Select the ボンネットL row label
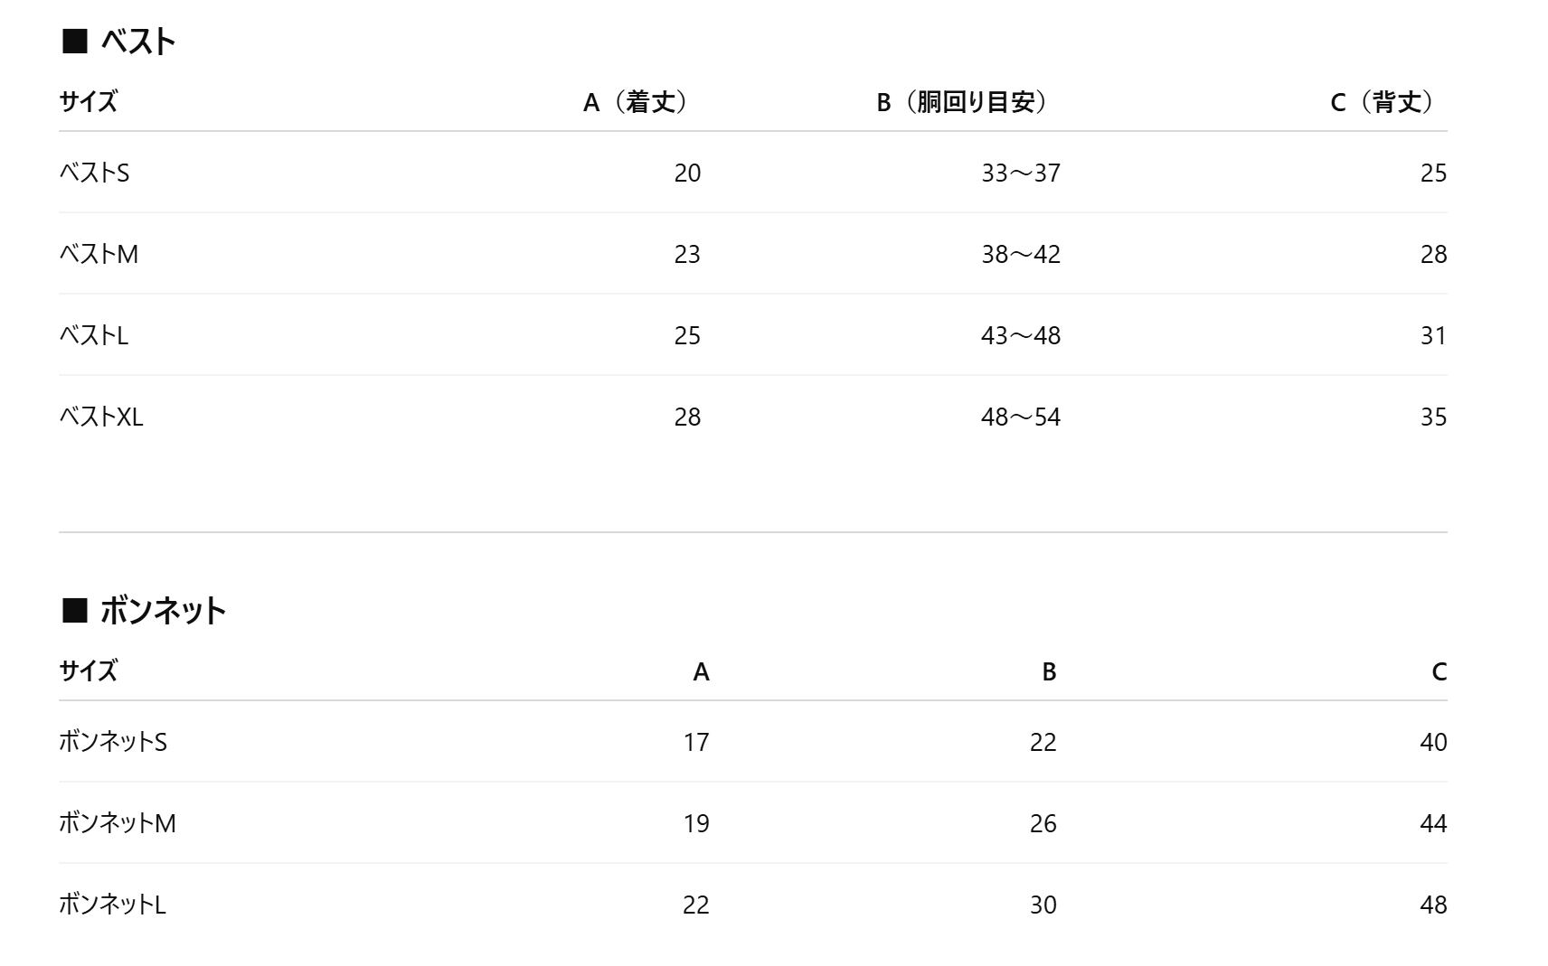 click(113, 905)
